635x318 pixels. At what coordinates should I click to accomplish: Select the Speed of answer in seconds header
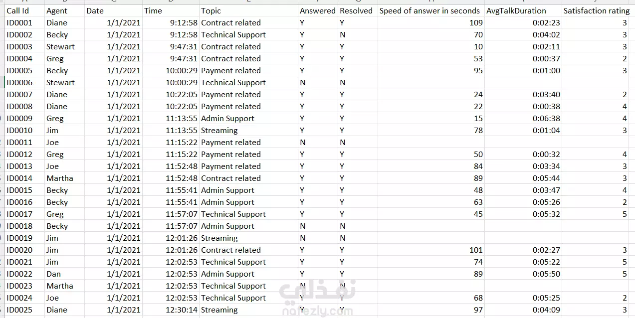tap(431, 10)
